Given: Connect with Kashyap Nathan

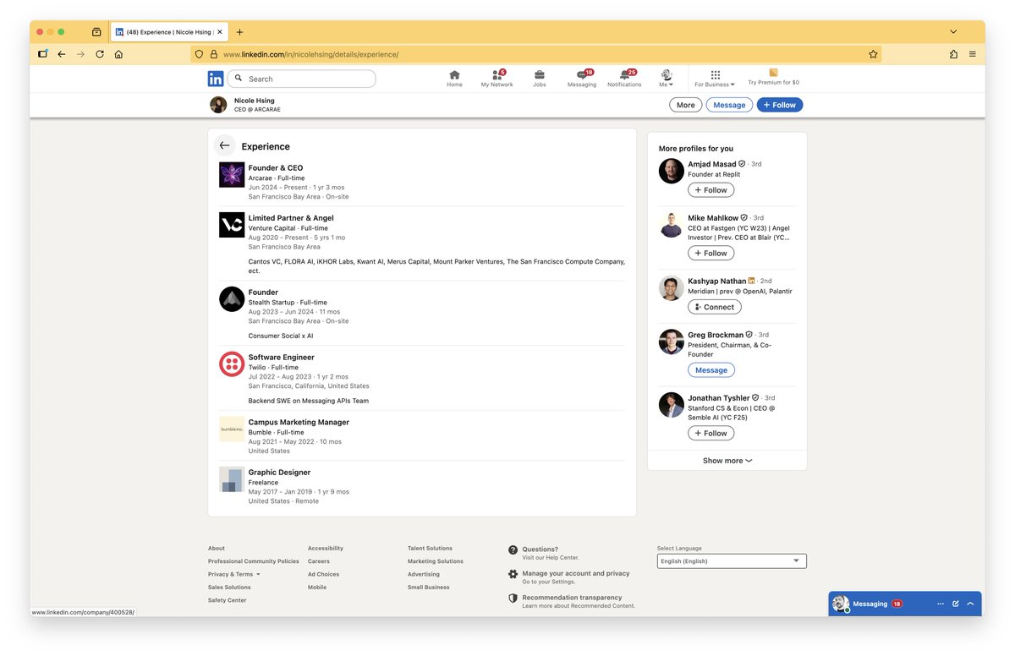Looking at the screenshot, I should 715,307.
